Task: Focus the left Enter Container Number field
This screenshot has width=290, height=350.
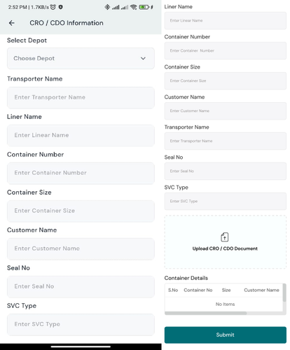Action: tap(81, 173)
